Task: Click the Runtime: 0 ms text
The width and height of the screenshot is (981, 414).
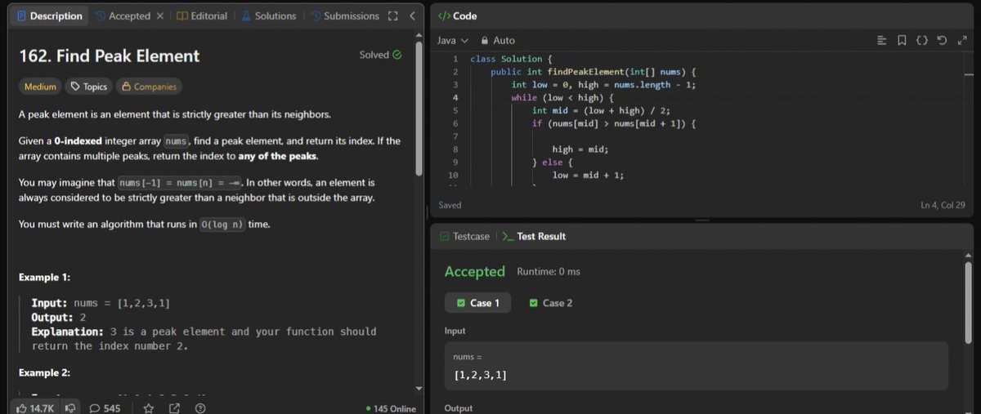Action: click(x=549, y=271)
